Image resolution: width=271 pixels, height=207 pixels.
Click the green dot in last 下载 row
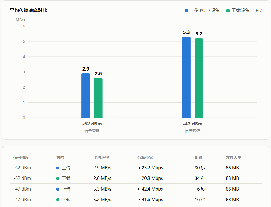(58, 200)
